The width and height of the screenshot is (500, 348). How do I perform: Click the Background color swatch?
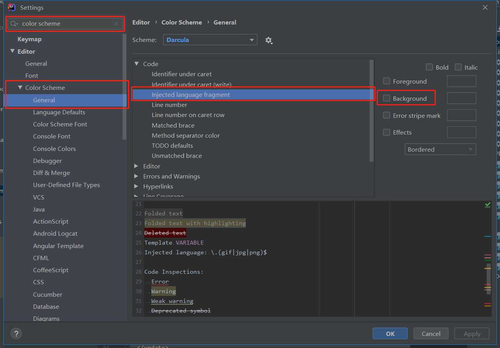461,98
